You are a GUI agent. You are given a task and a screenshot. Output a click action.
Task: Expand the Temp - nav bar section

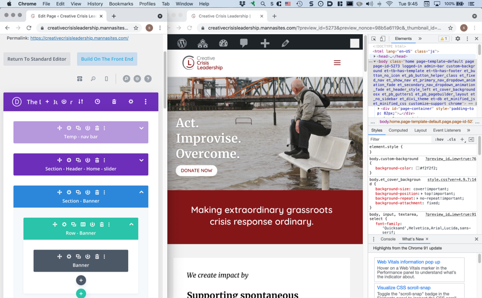pos(142,128)
